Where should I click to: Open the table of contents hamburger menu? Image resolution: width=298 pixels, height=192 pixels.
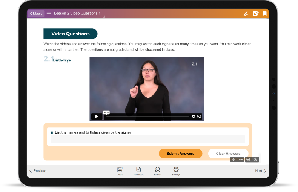pyautogui.click(x=49, y=14)
